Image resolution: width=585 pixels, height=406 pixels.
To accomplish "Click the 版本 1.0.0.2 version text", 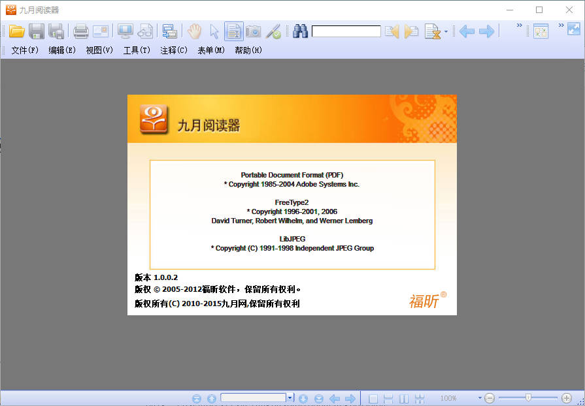I will click(156, 277).
